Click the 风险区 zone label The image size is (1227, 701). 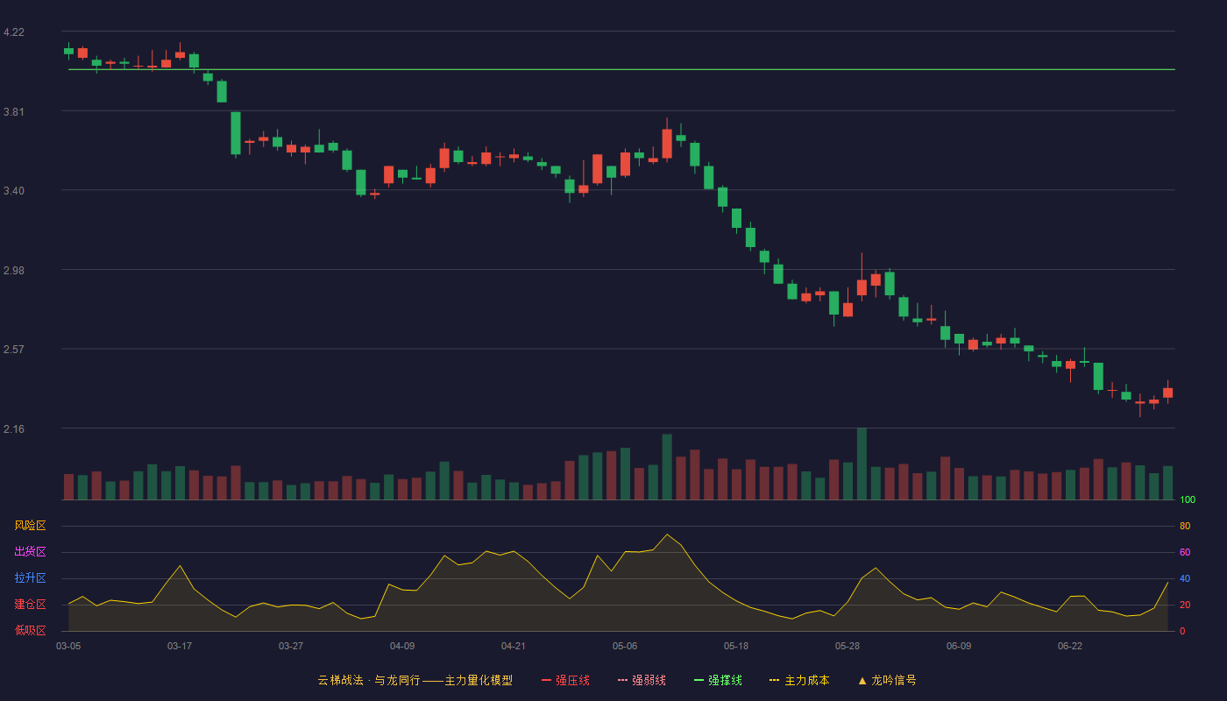pyautogui.click(x=30, y=526)
